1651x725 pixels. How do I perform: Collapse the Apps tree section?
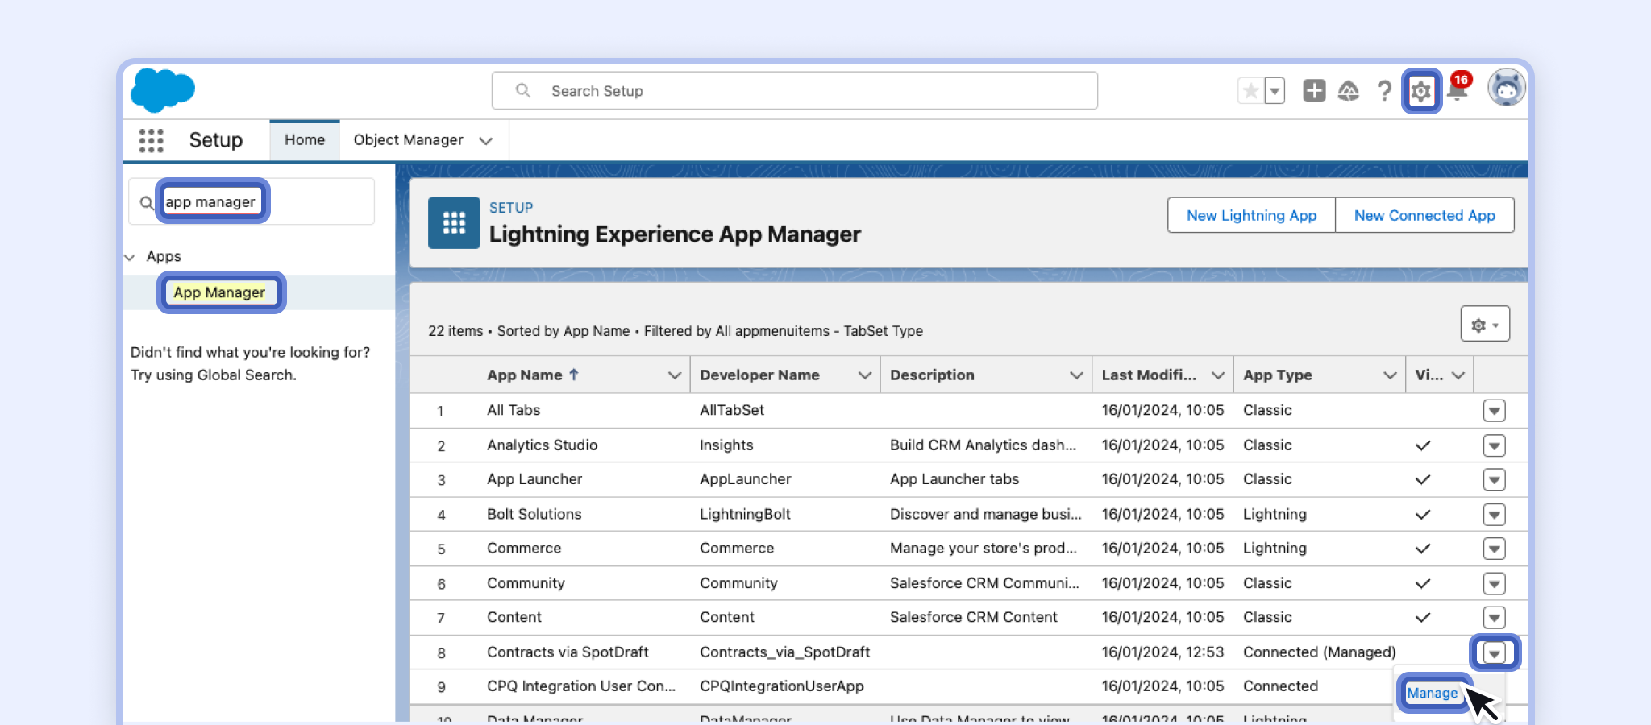130,257
